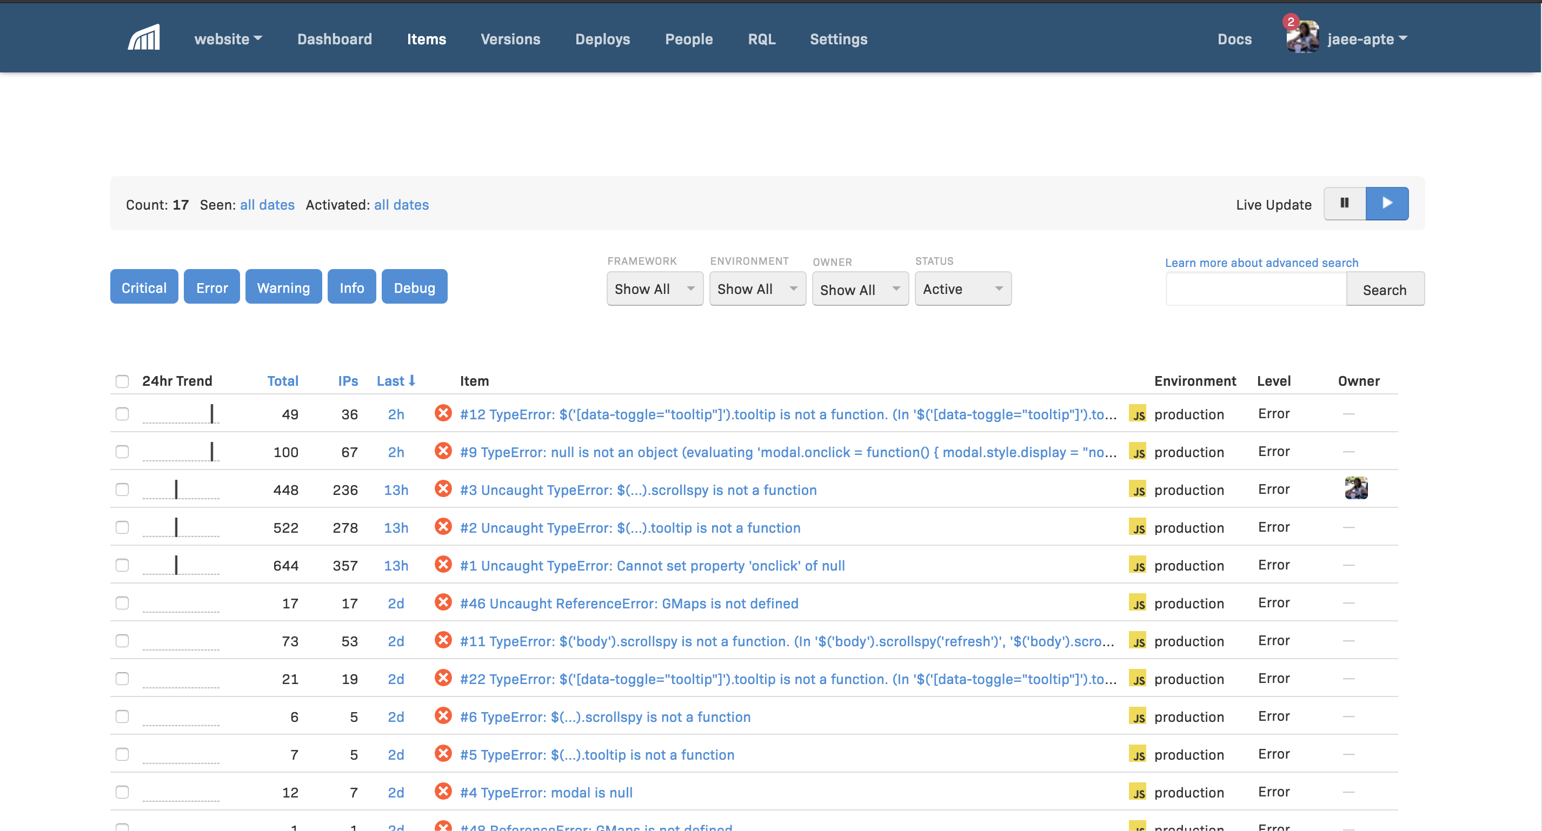This screenshot has height=831, width=1542.
Task: Click the JS framework icon in item #4 row
Action: coord(1138,792)
